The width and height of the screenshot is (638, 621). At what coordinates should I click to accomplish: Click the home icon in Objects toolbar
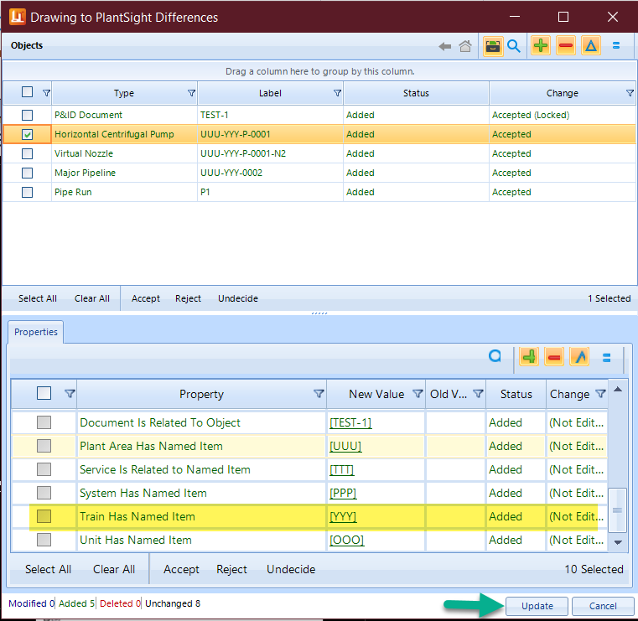[x=465, y=46]
